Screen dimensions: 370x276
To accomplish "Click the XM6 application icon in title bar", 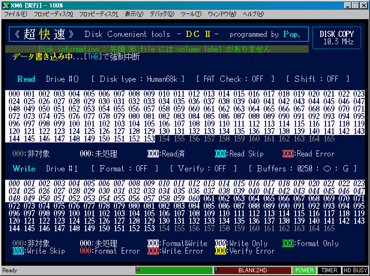I will 6,5.
